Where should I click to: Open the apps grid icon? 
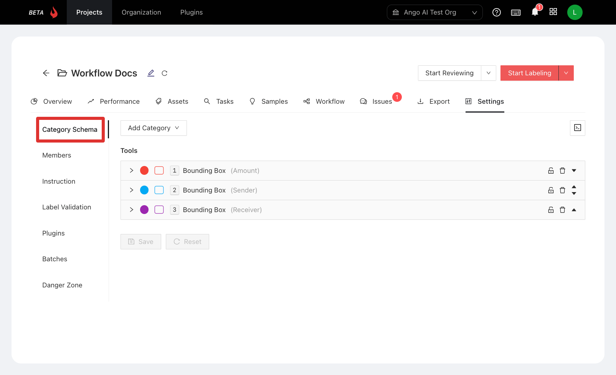pos(553,12)
